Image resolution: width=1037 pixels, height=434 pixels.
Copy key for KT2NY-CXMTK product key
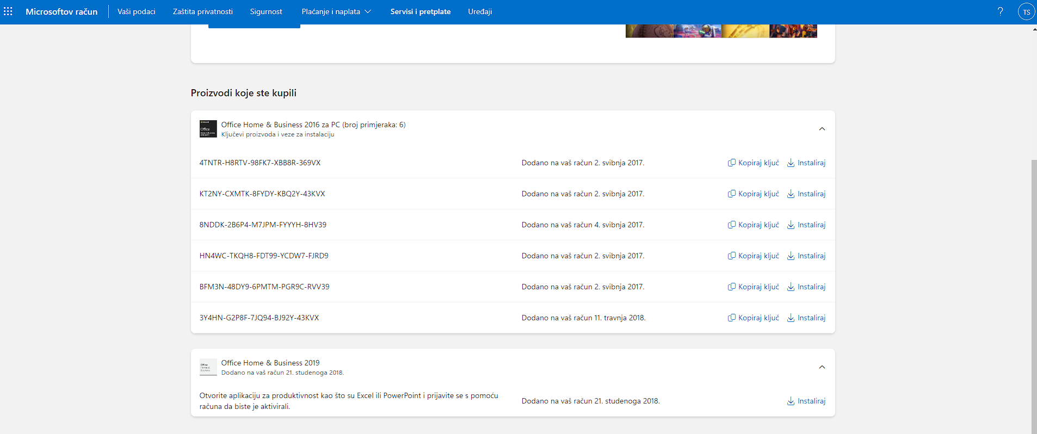[x=754, y=194]
